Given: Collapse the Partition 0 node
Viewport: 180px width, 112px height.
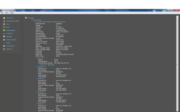Looking at the screenshot, I should (x=36, y=67).
